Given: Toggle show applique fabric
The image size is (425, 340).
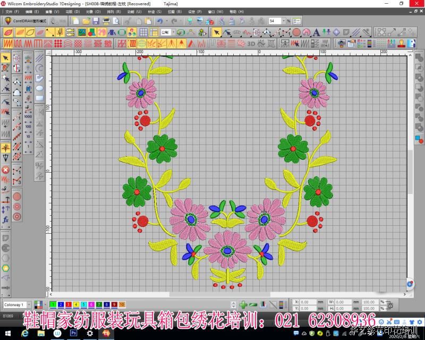Looking at the screenshot, I should [102, 32].
